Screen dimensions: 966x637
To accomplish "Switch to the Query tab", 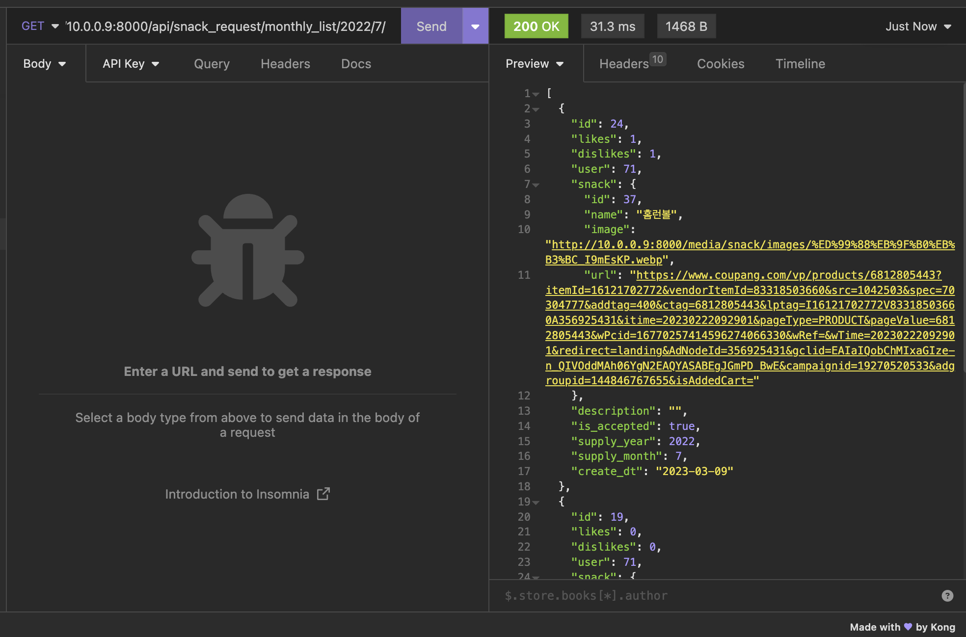I will point(212,64).
